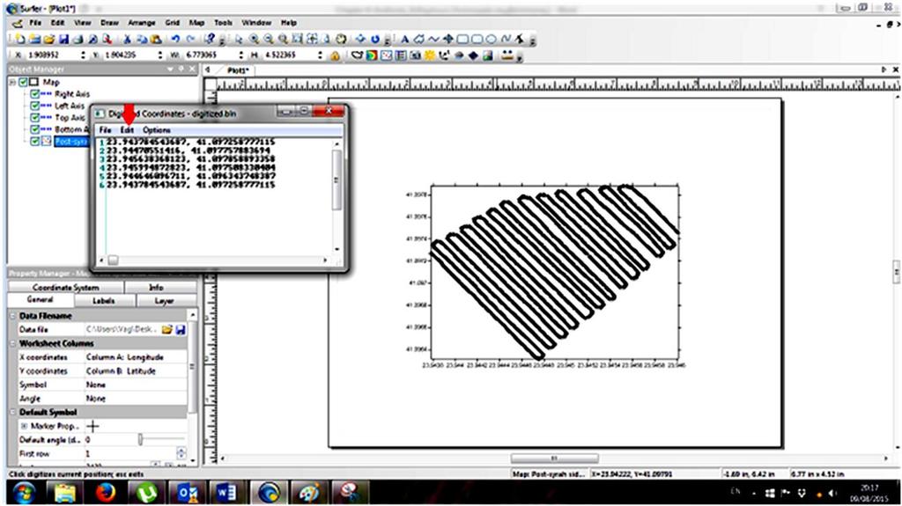Viewport: 902px width, 506px height.
Task: Adjust the Default angle slider
Action: (x=140, y=440)
